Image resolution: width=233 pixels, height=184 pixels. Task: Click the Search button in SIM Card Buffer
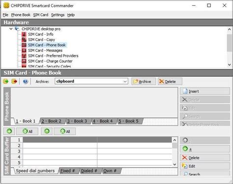coord(205,174)
